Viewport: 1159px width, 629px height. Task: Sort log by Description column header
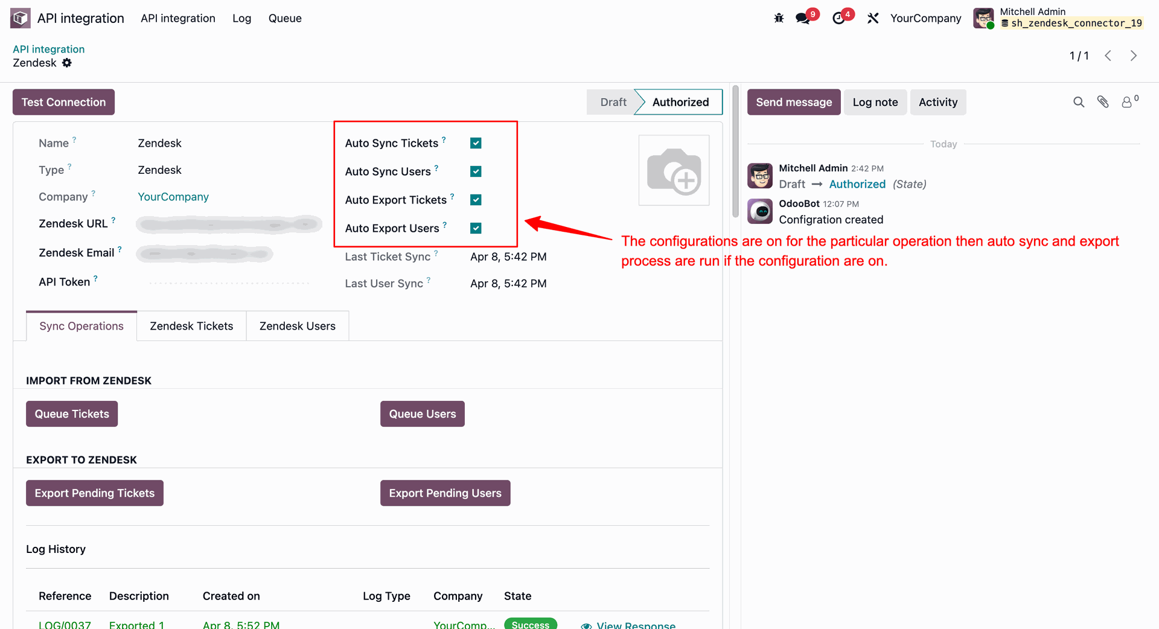tap(139, 596)
